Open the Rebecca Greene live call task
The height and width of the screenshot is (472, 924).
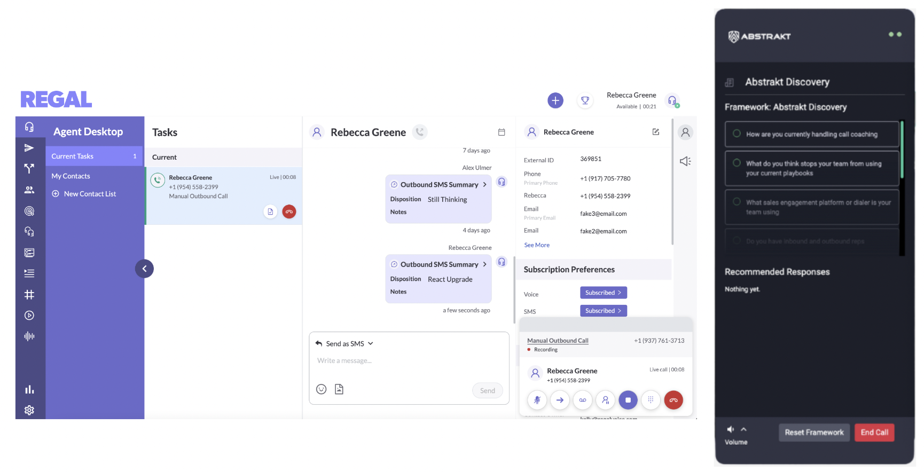(x=224, y=195)
